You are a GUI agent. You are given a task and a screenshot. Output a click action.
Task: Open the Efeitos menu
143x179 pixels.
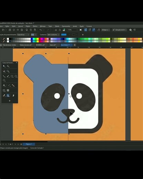tap(35, 26)
